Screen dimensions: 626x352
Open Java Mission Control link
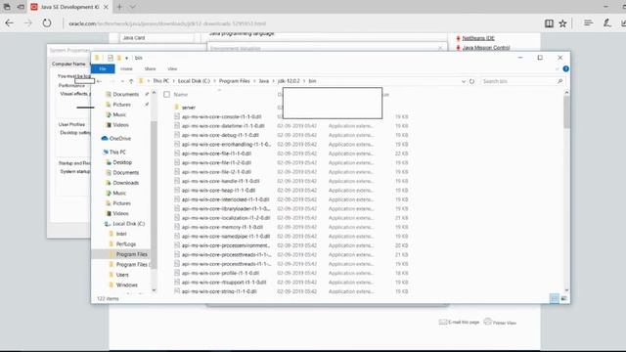coord(486,48)
